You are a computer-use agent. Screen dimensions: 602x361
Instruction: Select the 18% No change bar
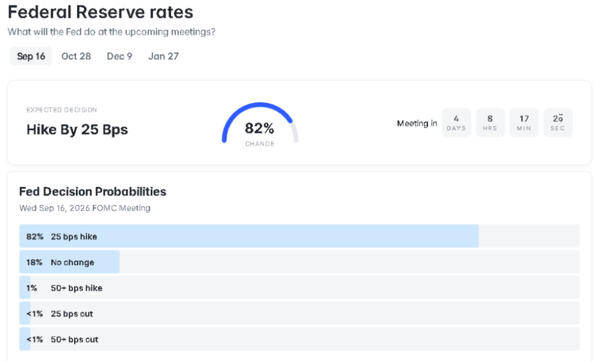pos(299,262)
